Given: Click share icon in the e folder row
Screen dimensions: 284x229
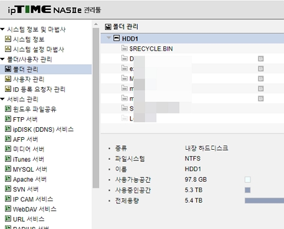Looking at the screenshot, I should 261,69.
